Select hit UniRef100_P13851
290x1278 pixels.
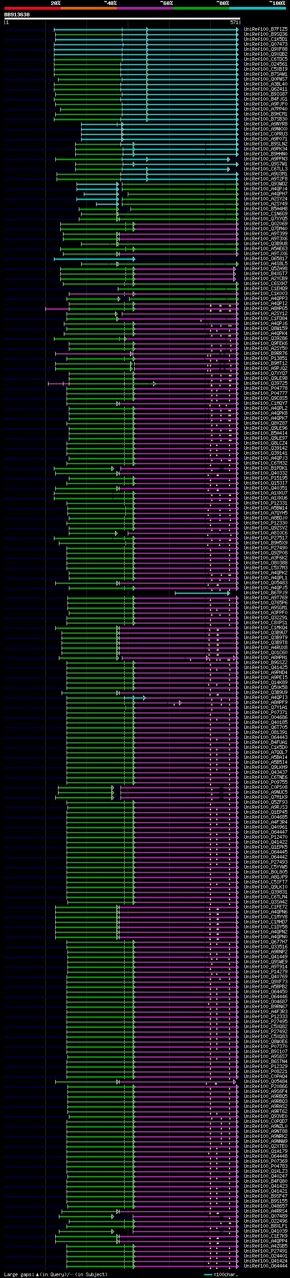click(x=266, y=359)
